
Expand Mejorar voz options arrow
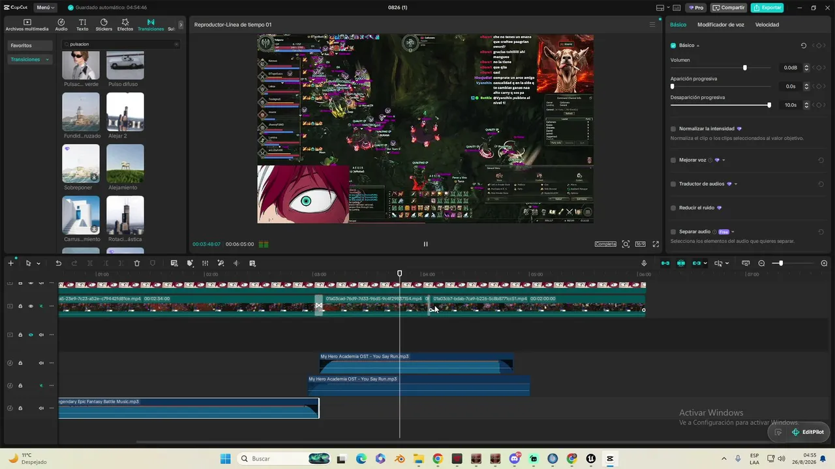[723, 160]
